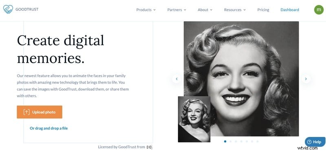Show previous carousel photo with left arrow
Viewport: 326px width, 152px height.
tap(176, 79)
